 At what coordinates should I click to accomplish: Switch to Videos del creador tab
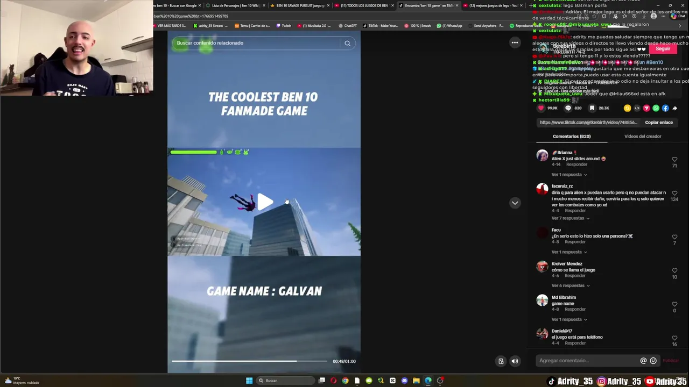643,137
